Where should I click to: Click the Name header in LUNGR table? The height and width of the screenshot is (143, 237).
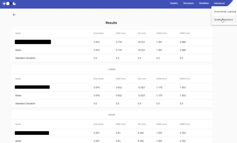tap(18, 79)
